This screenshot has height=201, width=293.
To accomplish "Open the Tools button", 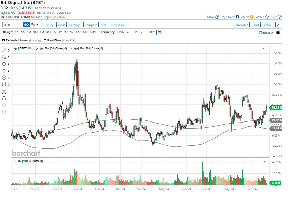I will click(61, 25).
